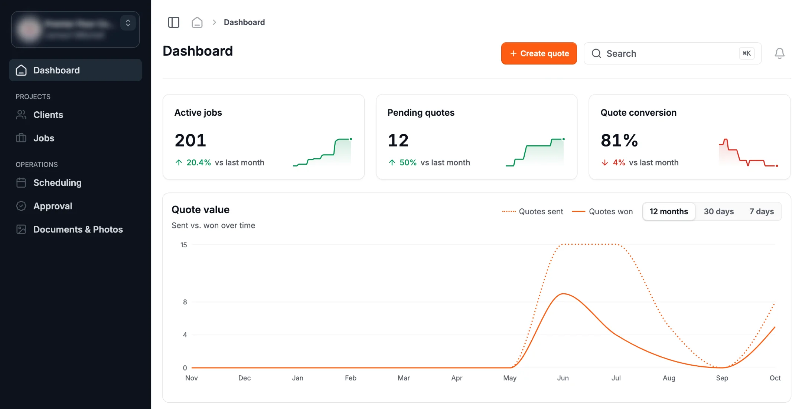
Task: Open the Scheduling section
Action: point(75,182)
